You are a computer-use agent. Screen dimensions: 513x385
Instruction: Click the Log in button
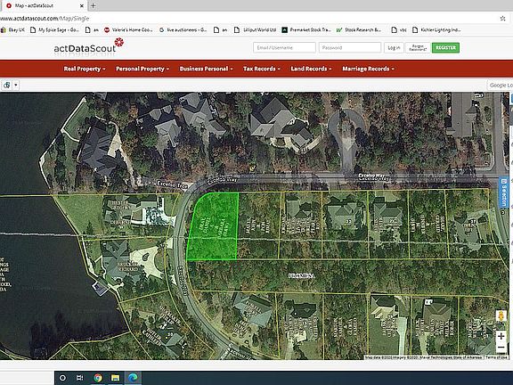[394, 48]
